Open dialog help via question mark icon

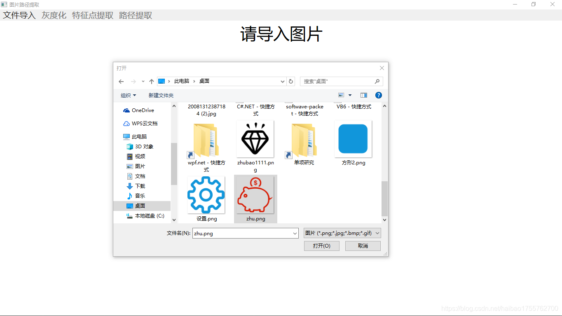(378, 95)
